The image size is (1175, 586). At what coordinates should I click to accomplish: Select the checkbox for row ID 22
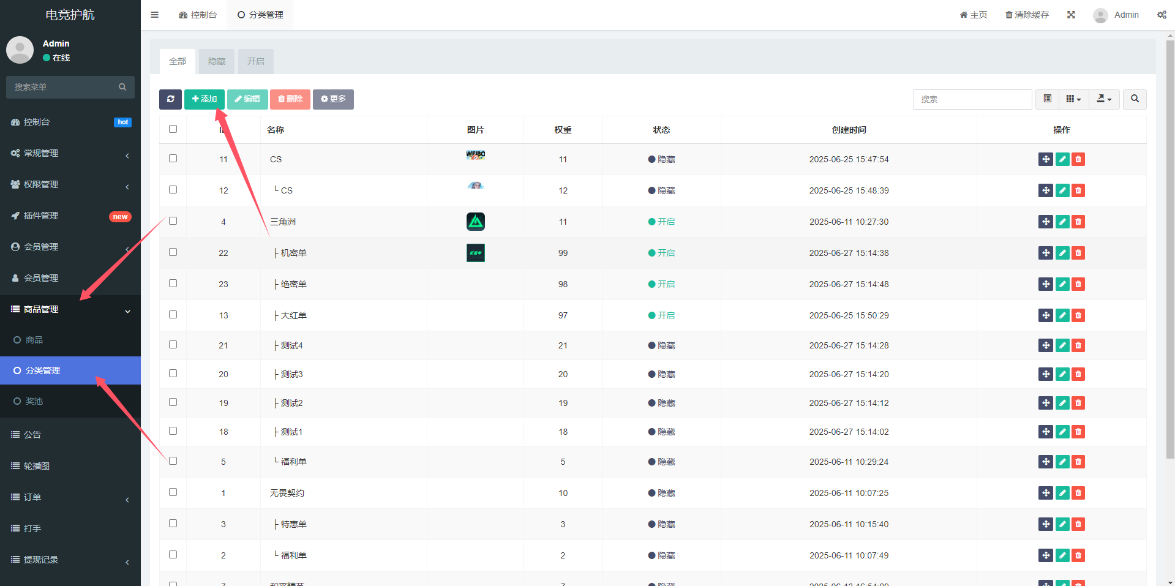173,252
